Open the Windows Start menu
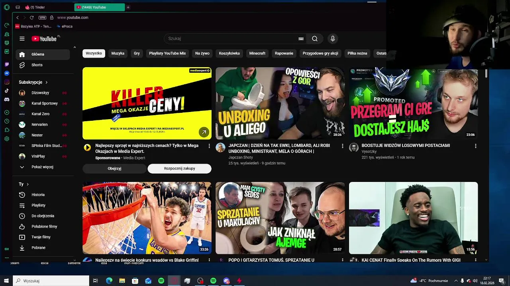This screenshot has width=510, height=286. pyautogui.click(x=6, y=281)
